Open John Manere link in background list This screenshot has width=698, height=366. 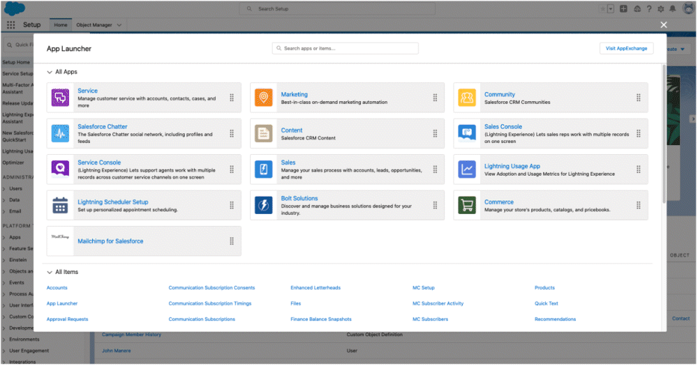(116, 351)
